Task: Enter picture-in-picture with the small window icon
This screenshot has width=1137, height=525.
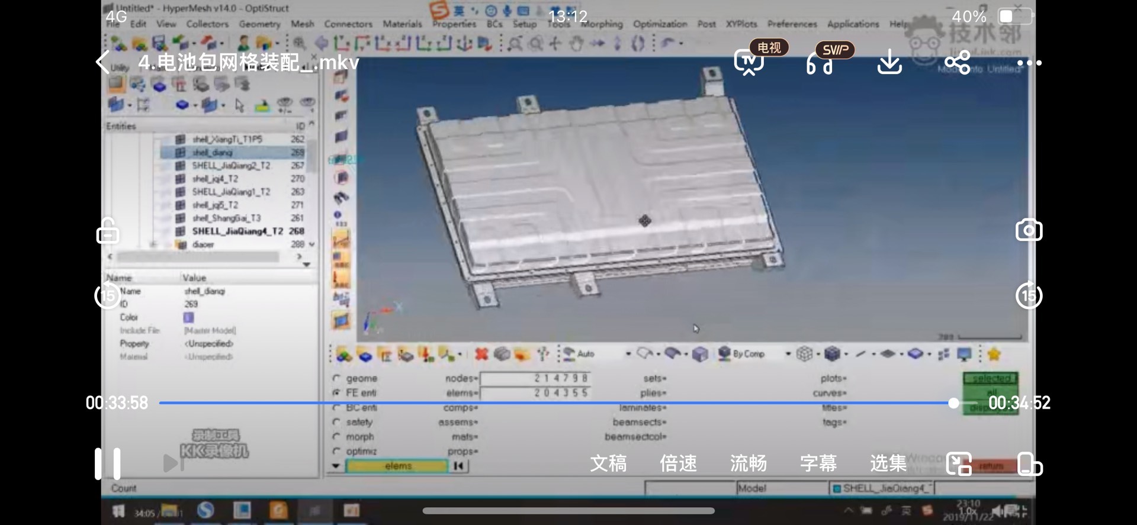Action: point(959,463)
